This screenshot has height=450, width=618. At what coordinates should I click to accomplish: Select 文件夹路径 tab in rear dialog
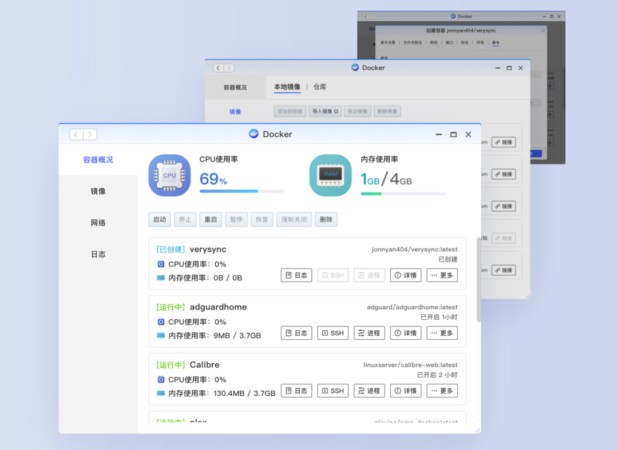click(x=413, y=42)
